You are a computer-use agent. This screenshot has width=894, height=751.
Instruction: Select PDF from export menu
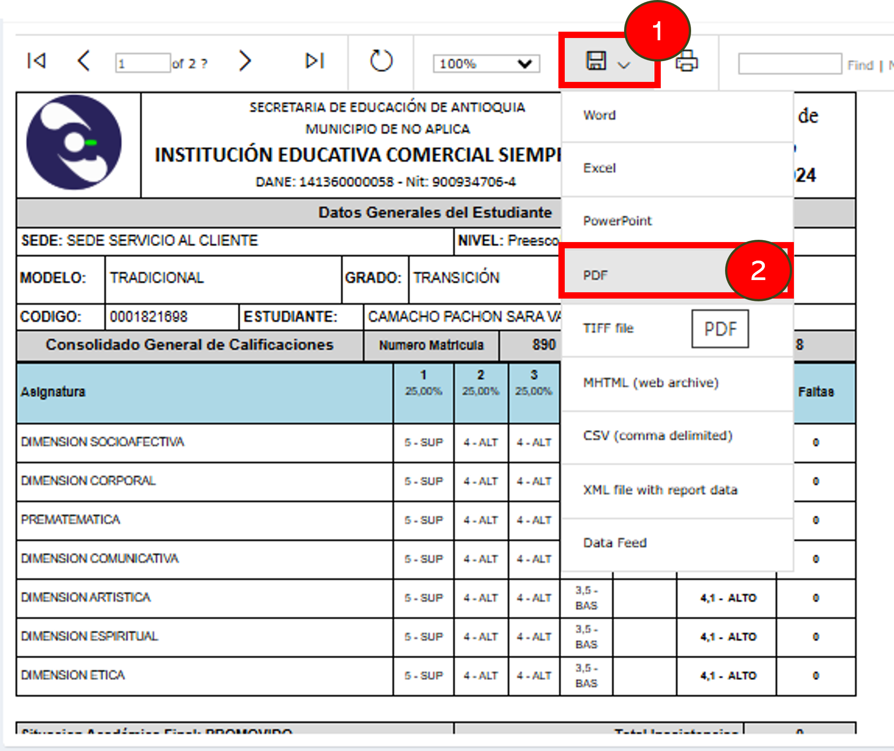click(x=595, y=275)
